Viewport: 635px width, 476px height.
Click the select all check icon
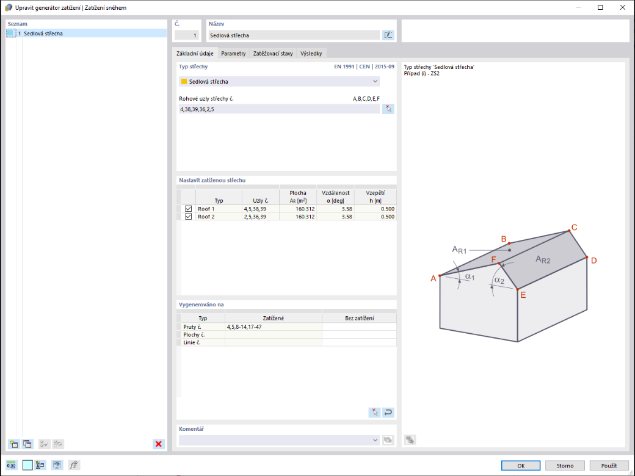click(x=44, y=444)
